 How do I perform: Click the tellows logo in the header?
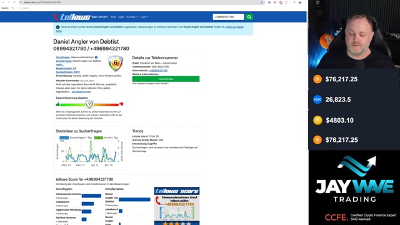pos(72,17)
